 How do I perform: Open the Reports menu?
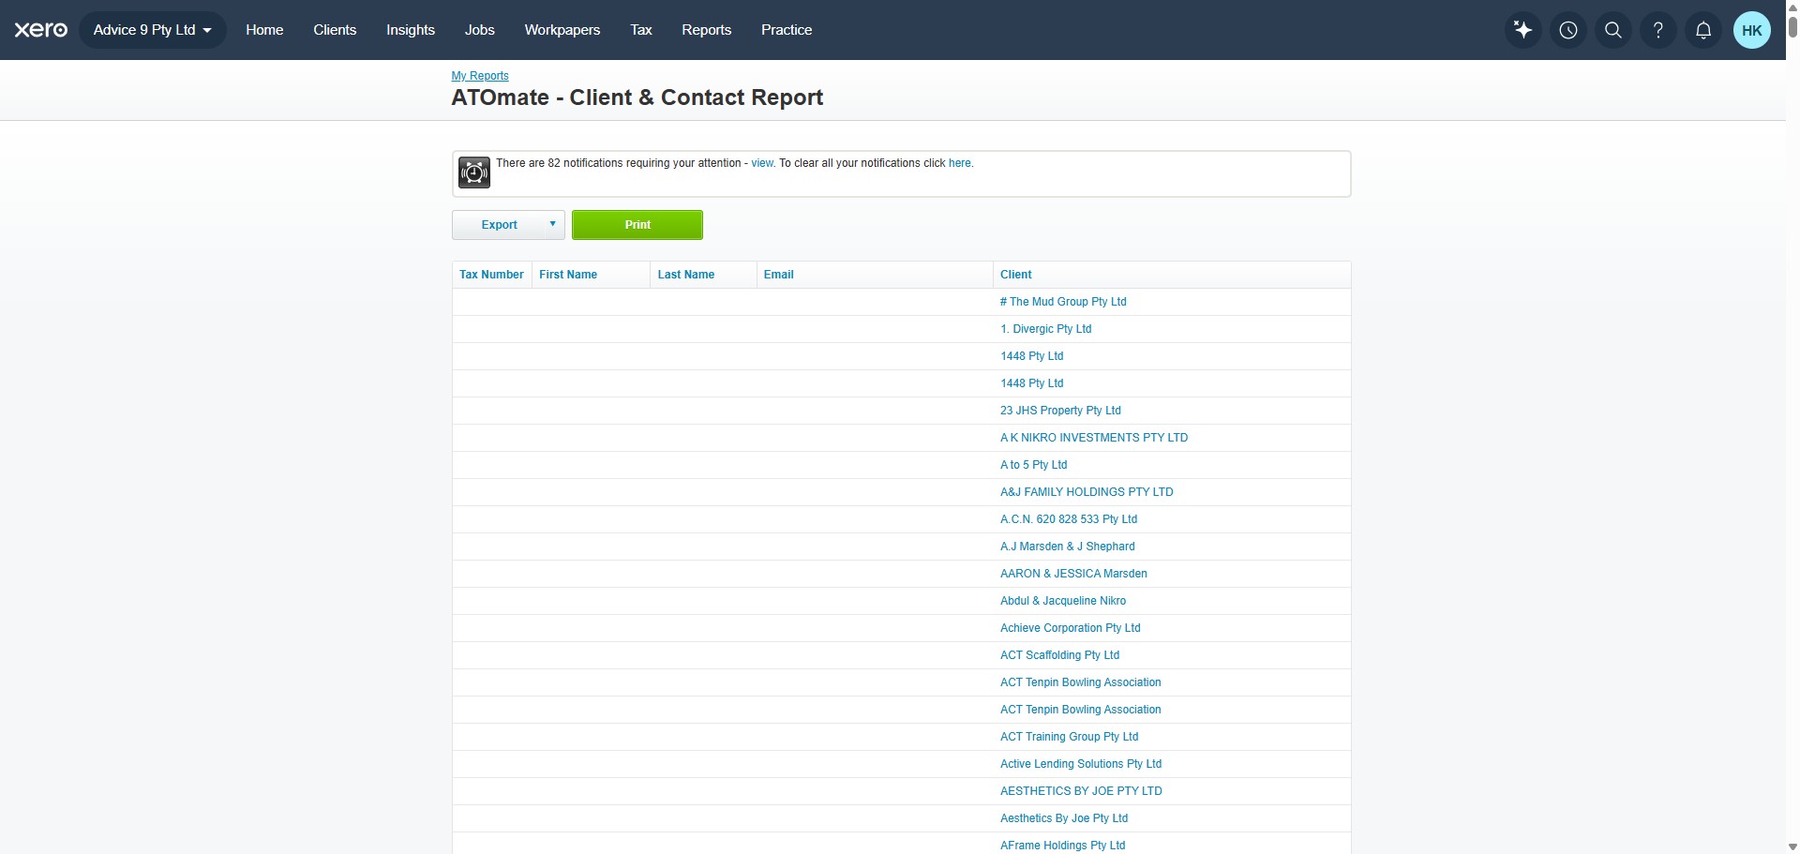(707, 30)
